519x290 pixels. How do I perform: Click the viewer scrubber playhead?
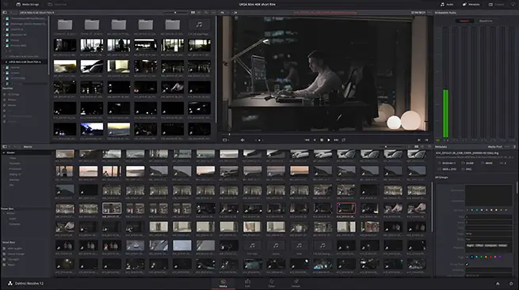pos(229,134)
